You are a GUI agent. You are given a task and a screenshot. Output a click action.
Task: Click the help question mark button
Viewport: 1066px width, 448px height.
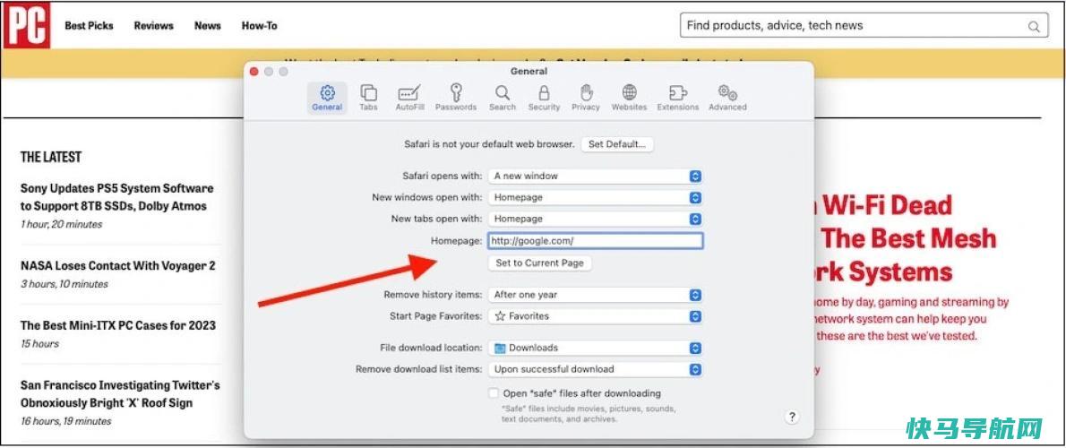pos(791,418)
